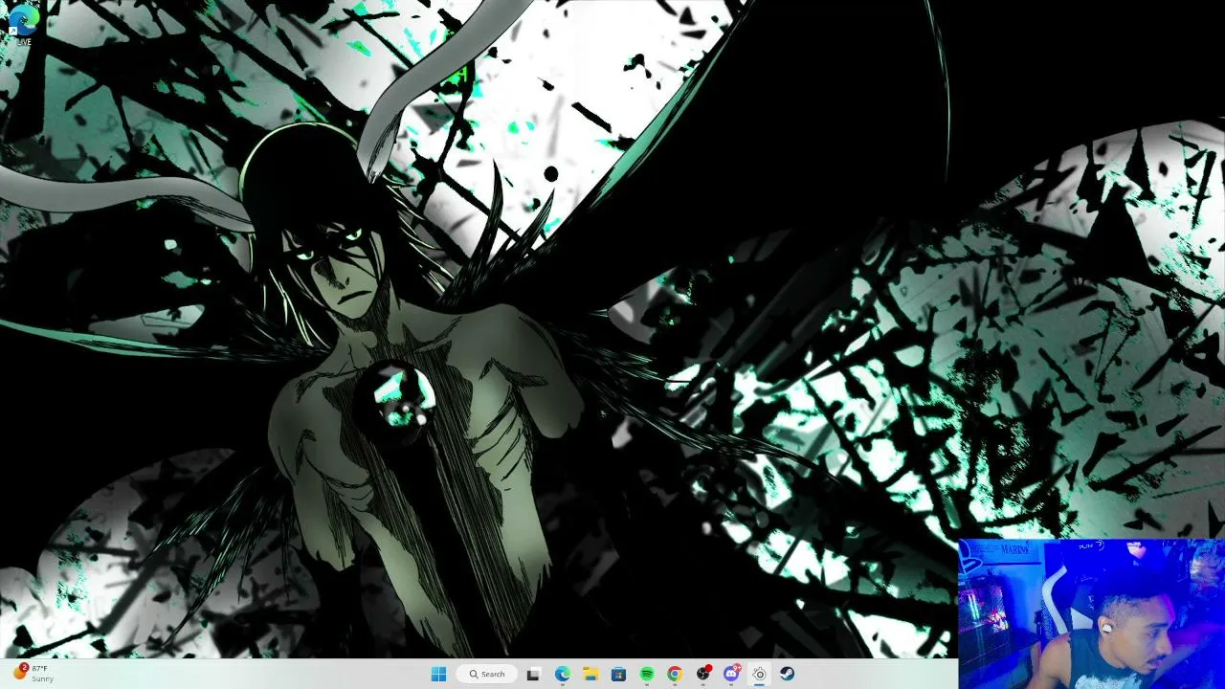Screen dimensions: 1225x689
Task: Launch Google Chrome from the taskbar
Action: (x=675, y=674)
